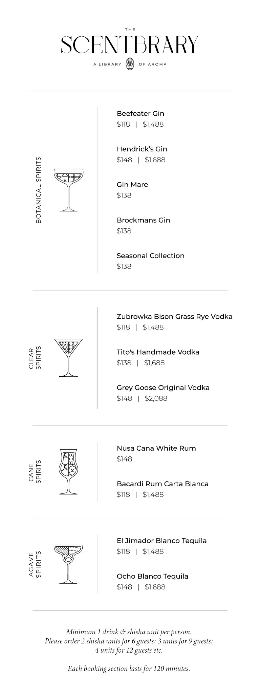Select Nusa Cana White Rum
This screenshot has width=260, height=695.
[156, 448]
